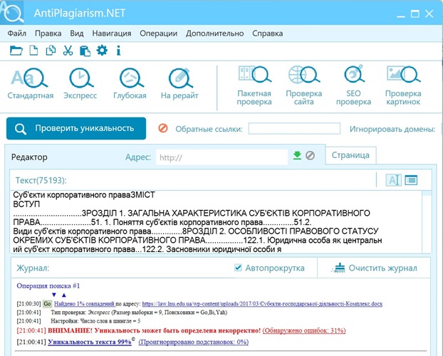443x356 pixels.
Task: Switch to the Страница tab
Action: (x=350, y=155)
